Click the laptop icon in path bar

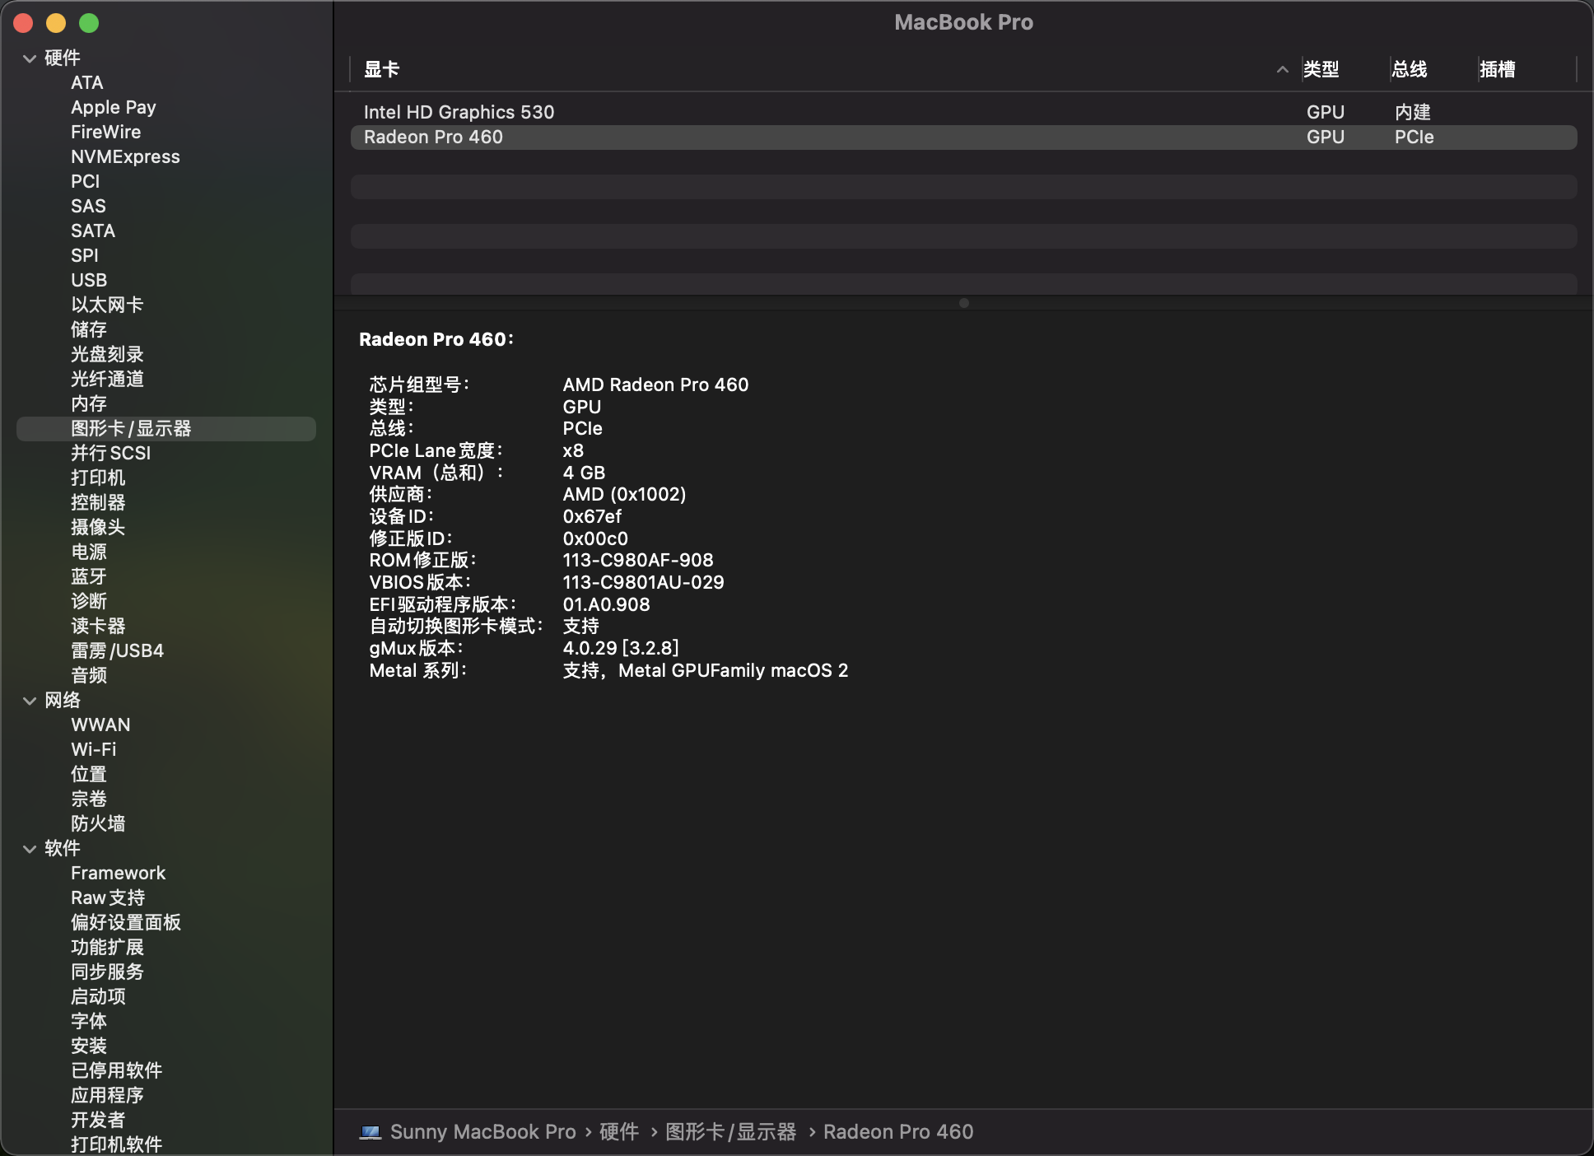(x=371, y=1132)
